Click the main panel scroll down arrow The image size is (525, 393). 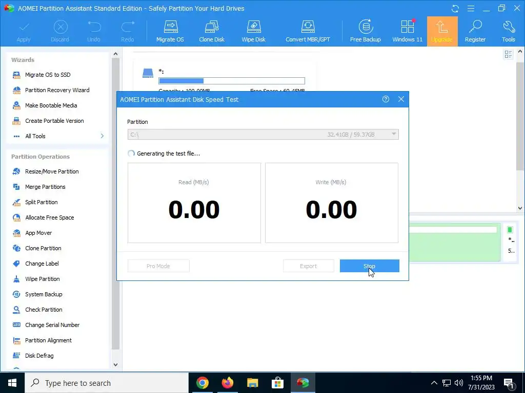(520, 208)
